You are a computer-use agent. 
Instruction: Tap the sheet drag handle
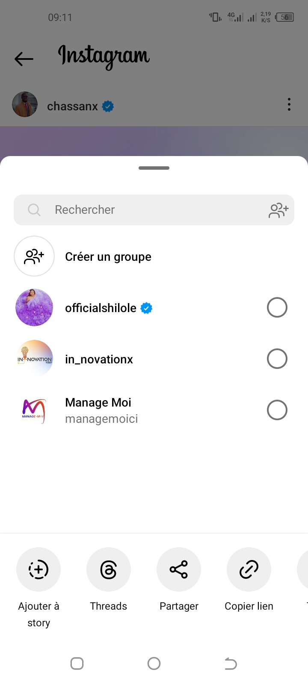coord(154,168)
